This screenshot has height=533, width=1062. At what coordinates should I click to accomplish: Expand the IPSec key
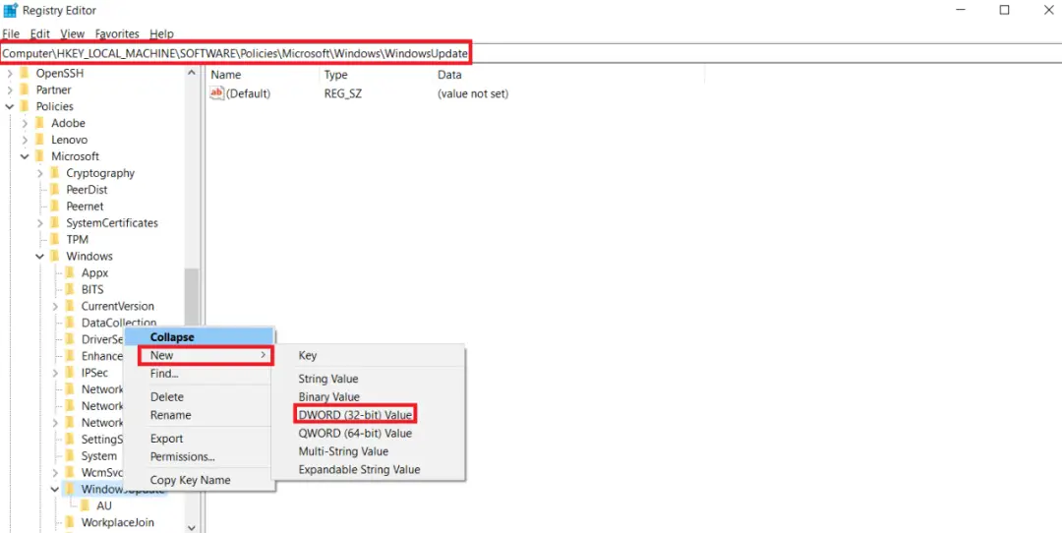pos(55,373)
